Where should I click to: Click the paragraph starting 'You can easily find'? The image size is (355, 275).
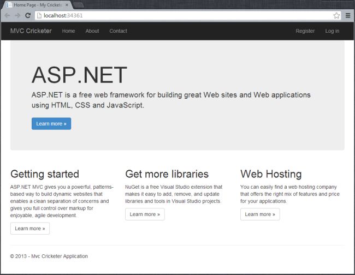click(290, 194)
